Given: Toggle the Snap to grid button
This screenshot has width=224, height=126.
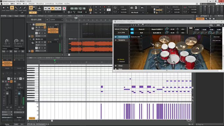Looking at the screenshot, I should click(31, 8).
